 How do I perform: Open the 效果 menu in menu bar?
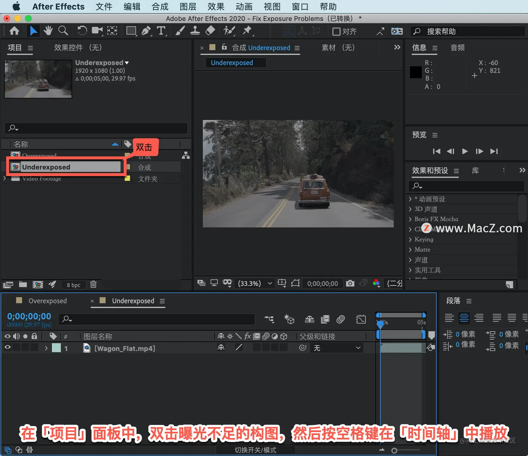[216, 7]
